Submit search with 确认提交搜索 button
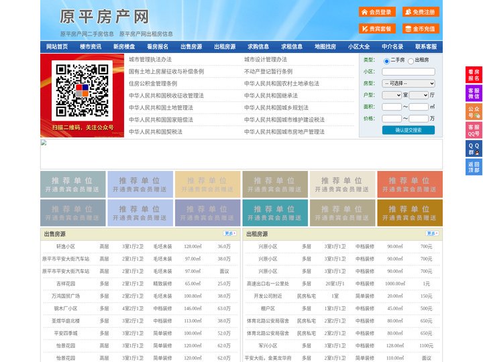483x362 pixels. coord(409,130)
